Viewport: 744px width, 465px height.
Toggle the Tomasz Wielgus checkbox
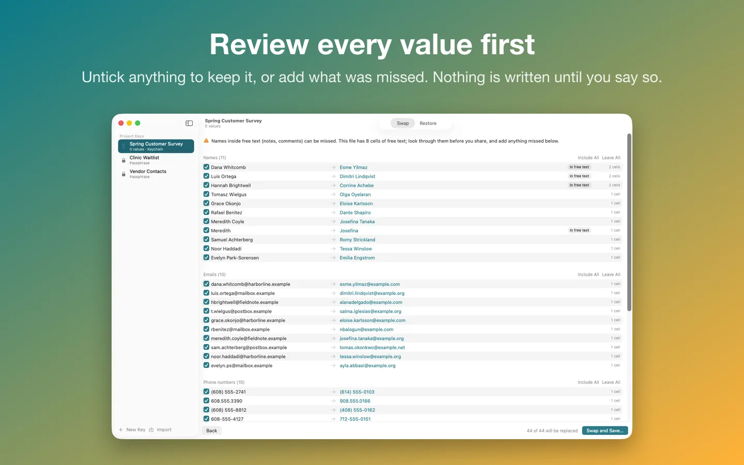tap(206, 194)
